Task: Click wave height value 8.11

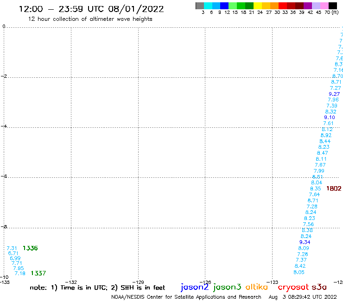Action: (x=321, y=159)
